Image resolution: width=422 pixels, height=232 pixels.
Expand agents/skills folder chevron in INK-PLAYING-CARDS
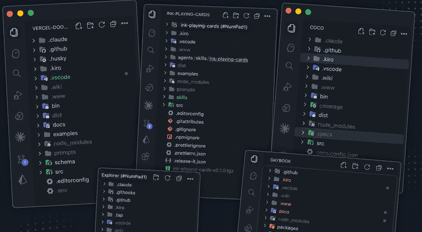click(x=166, y=57)
